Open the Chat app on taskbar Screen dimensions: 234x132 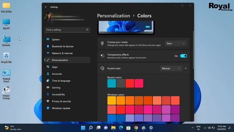click(x=106, y=128)
